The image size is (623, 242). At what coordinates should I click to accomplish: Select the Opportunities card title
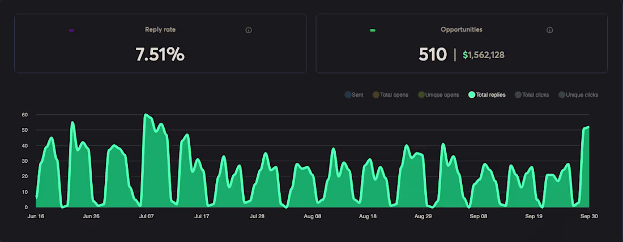coord(461,30)
